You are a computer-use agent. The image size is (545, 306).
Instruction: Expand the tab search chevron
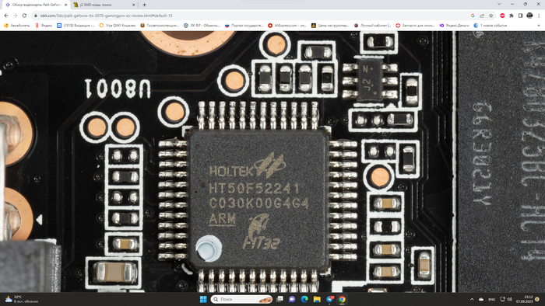(x=499, y=4)
